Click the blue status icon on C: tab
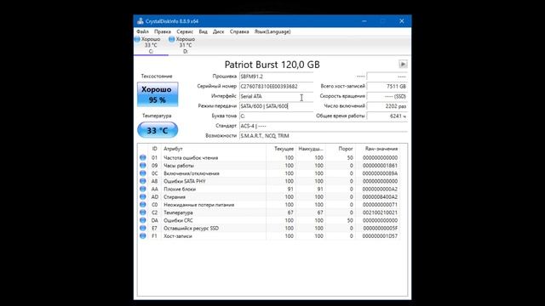Viewport: 545px width, 306px height. (x=137, y=40)
